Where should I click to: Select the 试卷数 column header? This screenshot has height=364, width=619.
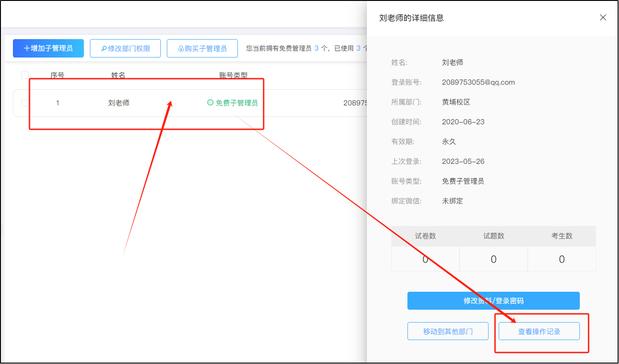click(x=425, y=236)
